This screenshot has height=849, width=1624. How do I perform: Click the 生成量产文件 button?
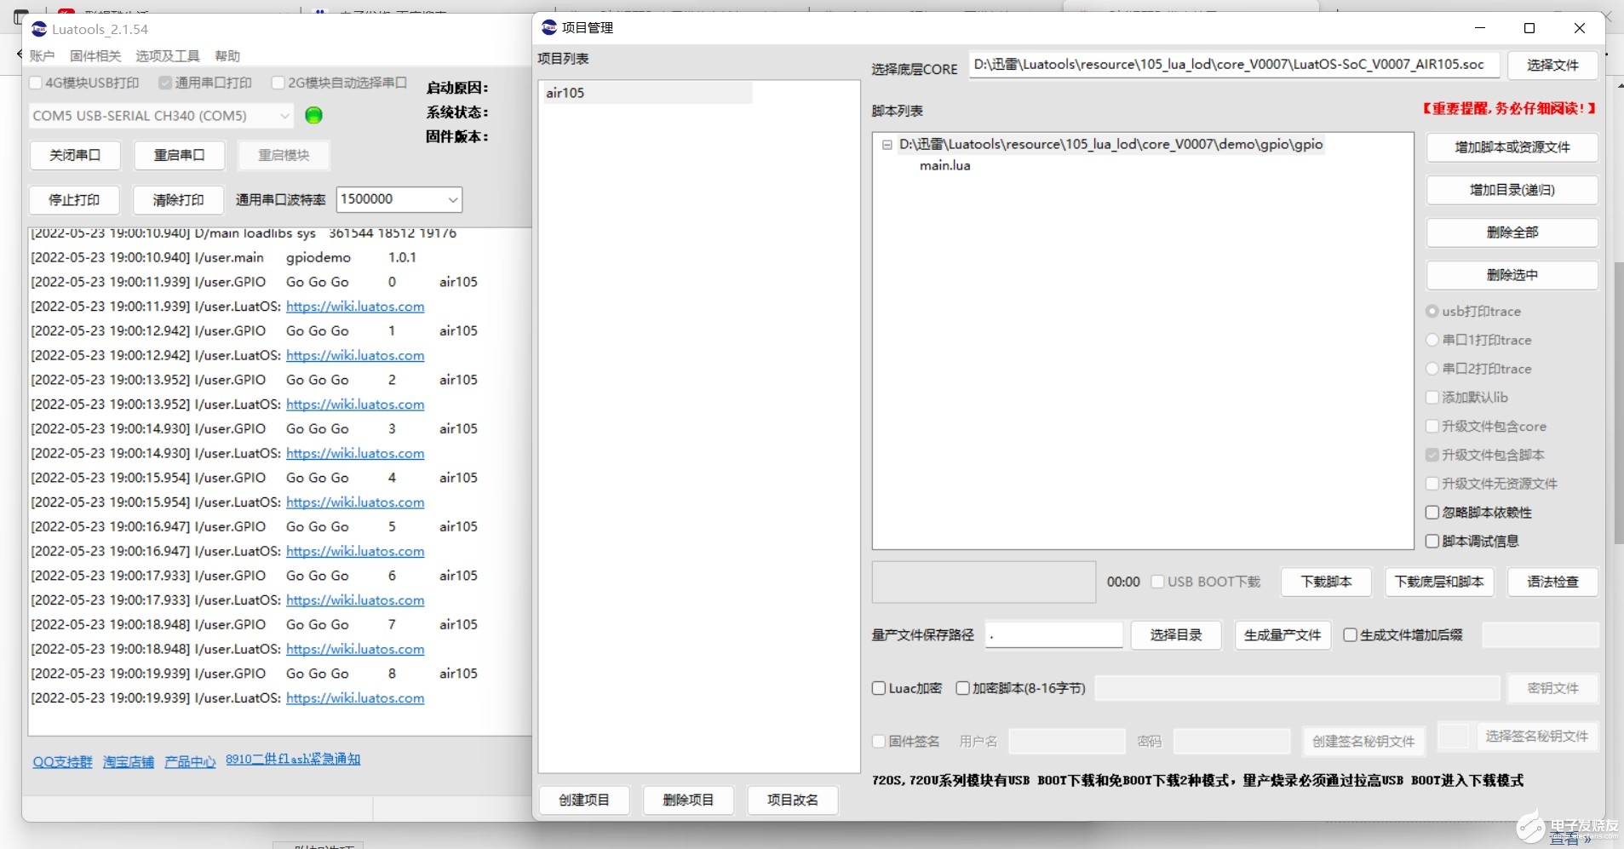point(1283,635)
